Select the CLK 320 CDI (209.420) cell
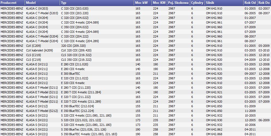This screenshot has height=136, width=271. [x=76, y=50]
